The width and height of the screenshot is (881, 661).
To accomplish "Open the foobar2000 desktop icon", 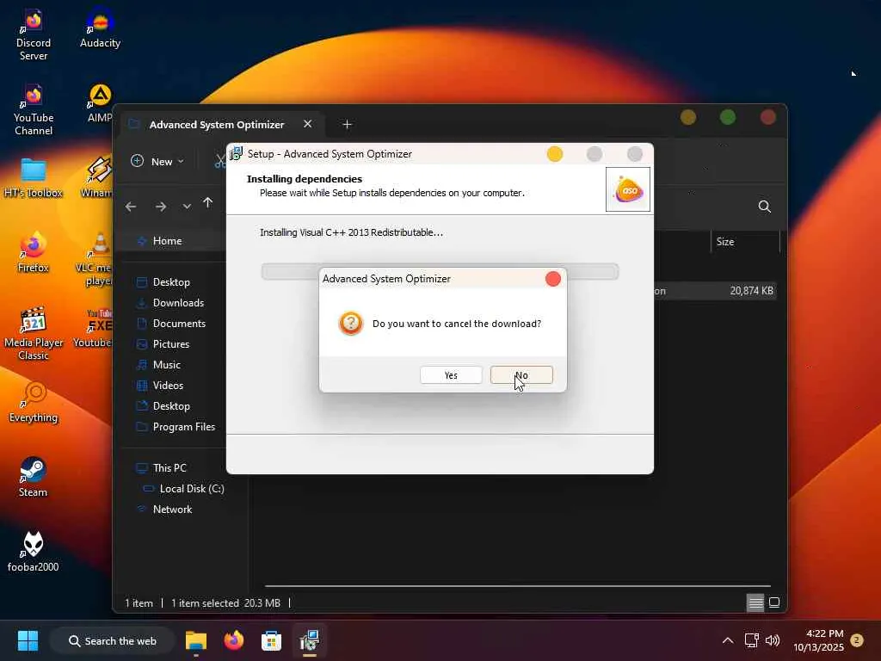I will coord(34,552).
